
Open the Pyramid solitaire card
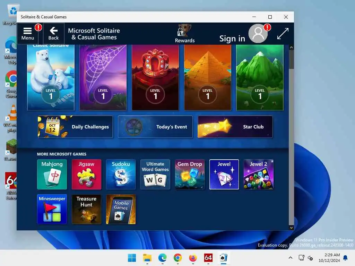[x=208, y=77]
